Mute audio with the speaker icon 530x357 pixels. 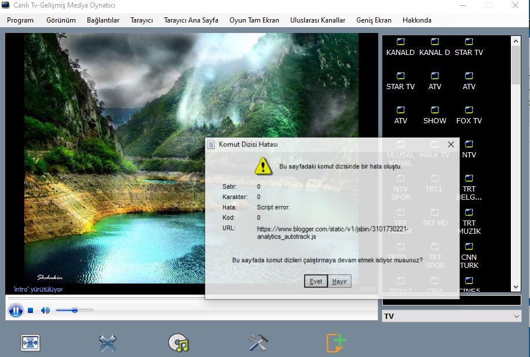tap(45, 310)
